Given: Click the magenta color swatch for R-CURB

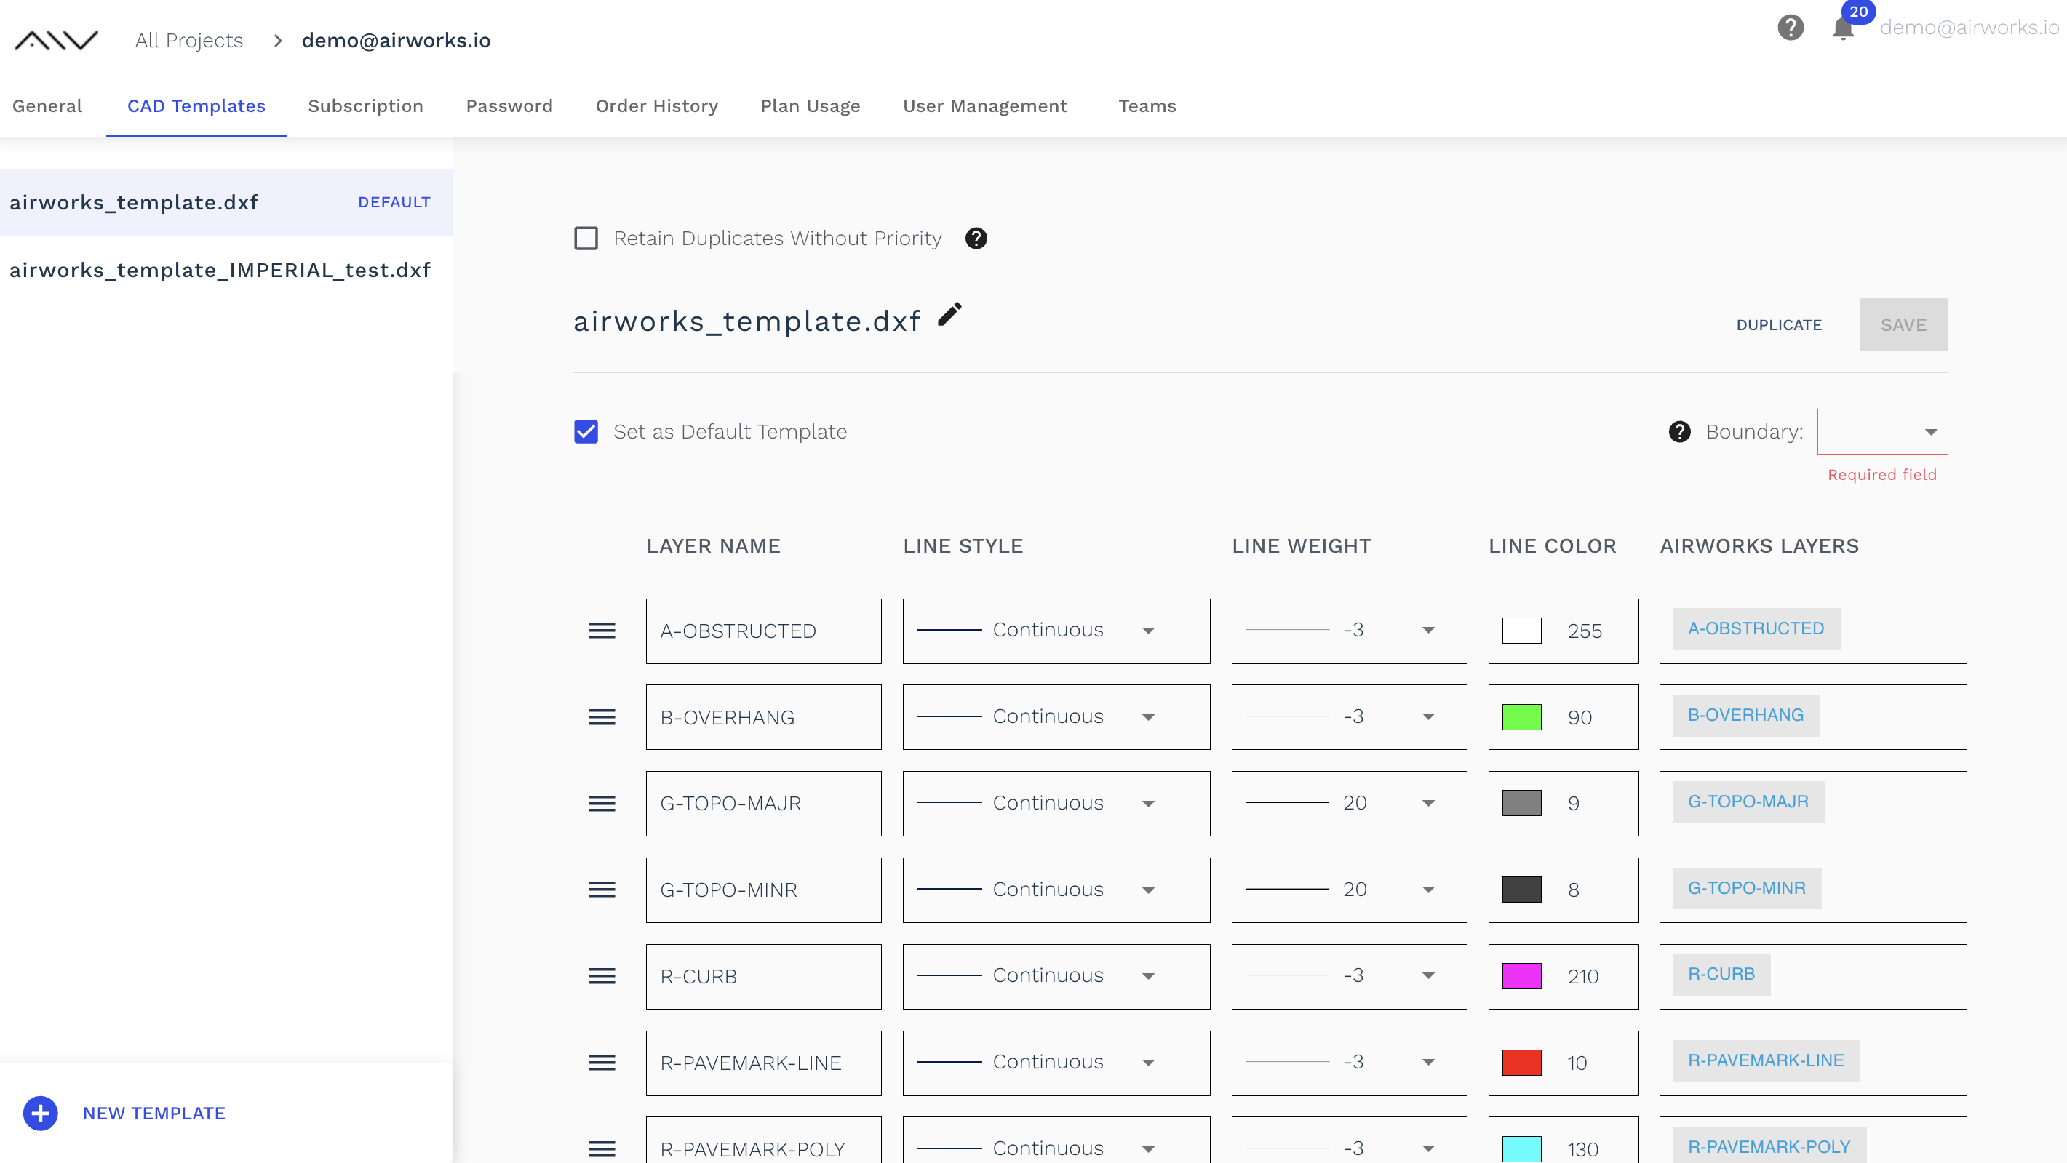Looking at the screenshot, I should [x=1521, y=976].
